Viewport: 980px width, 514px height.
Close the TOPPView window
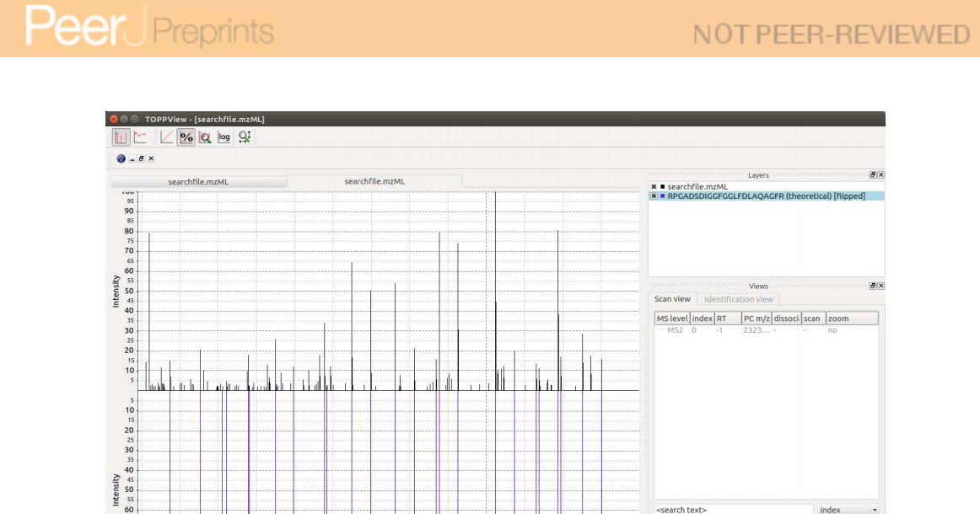tap(114, 119)
